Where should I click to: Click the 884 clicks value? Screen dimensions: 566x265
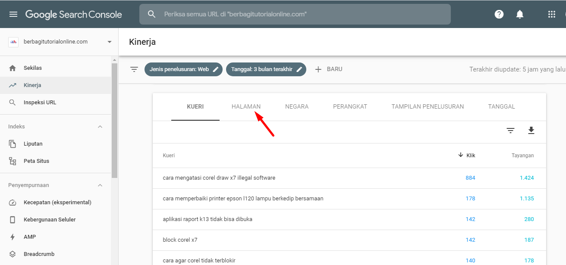pos(470,178)
